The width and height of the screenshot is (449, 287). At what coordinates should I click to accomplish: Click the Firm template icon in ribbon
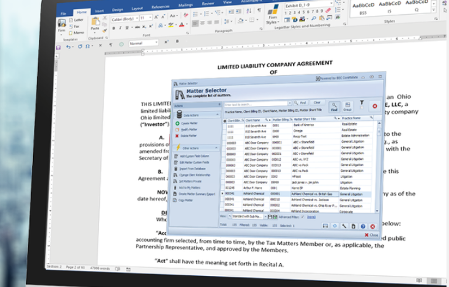[x=62, y=24]
